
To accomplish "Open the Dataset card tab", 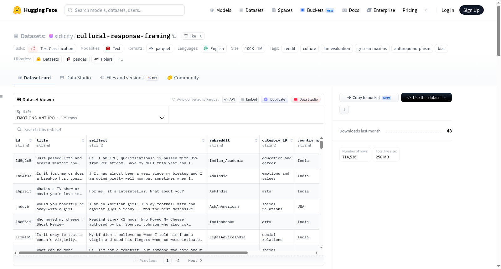I will pos(34,77).
